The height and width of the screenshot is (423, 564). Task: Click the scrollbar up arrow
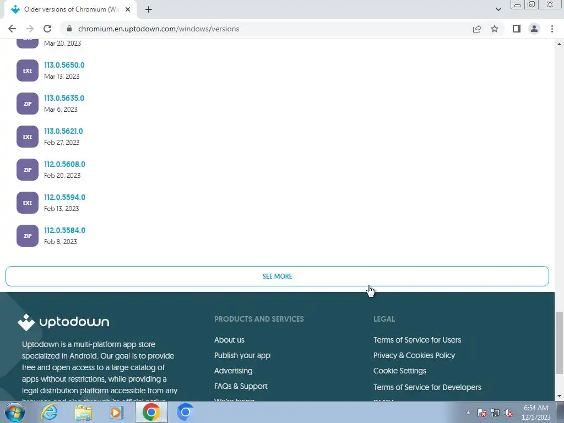pos(560,44)
